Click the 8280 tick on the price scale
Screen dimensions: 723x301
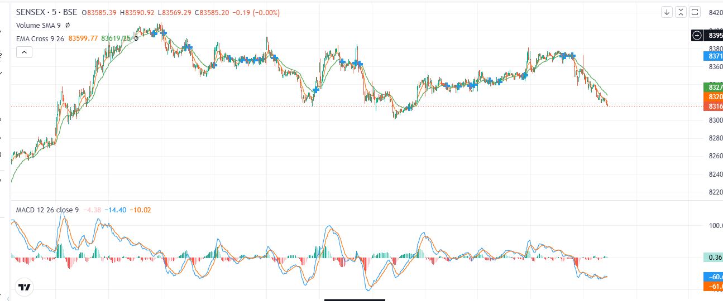pyautogui.click(x=715, y=138)
